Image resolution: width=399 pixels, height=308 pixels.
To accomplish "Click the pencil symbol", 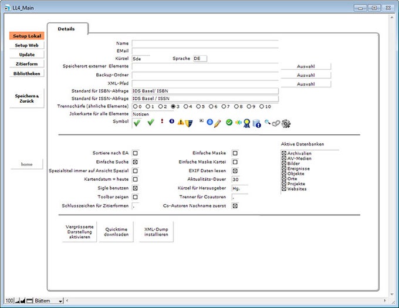I will 217,124.
